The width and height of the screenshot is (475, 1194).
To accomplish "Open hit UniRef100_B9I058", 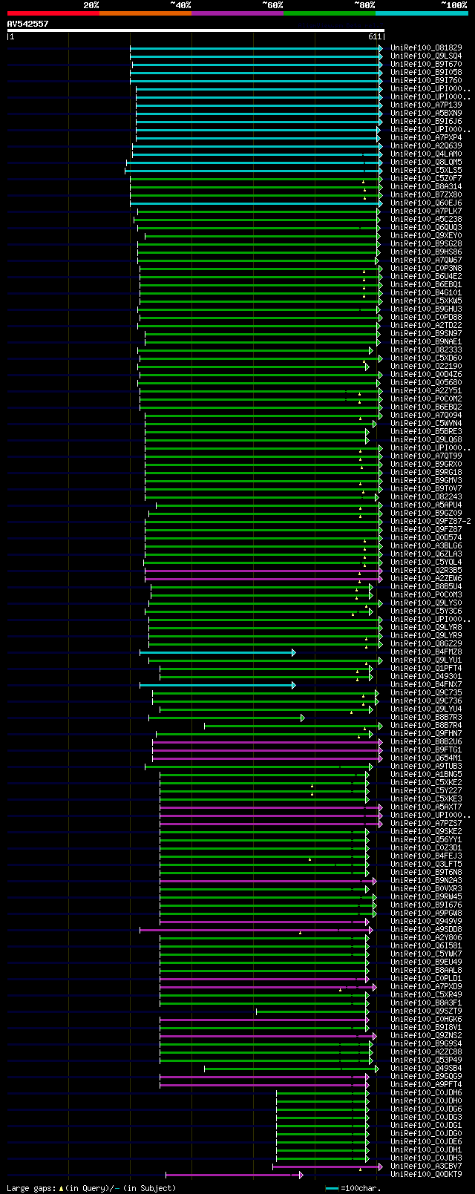I will tap(426, 73).
